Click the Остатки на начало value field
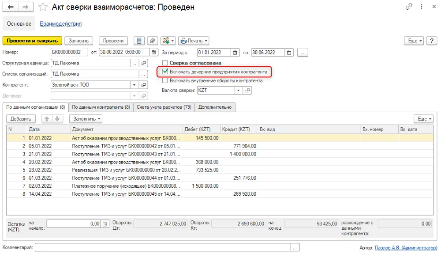This screenshot has width=441, height=254. pos(74,224)
